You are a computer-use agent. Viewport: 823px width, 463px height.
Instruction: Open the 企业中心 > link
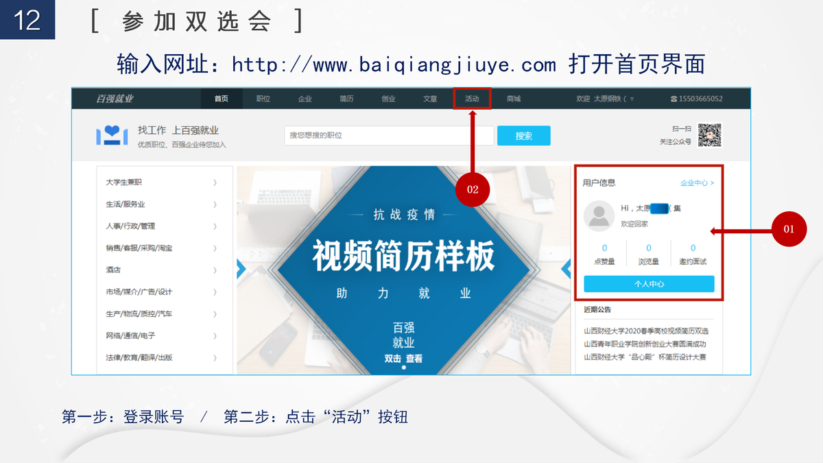[x=697, y=183]
